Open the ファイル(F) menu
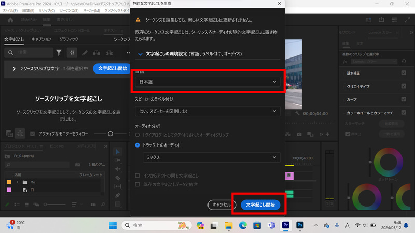 [10, 10]
